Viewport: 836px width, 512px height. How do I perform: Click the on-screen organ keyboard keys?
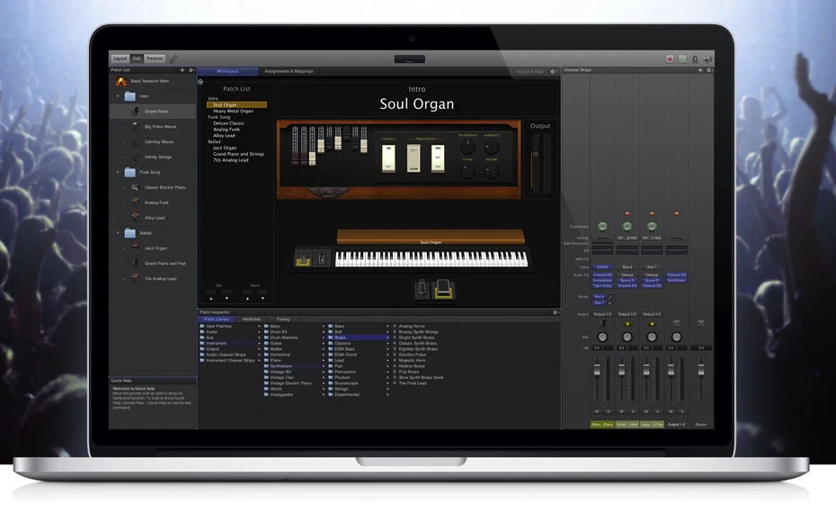[x=431, y=259]
